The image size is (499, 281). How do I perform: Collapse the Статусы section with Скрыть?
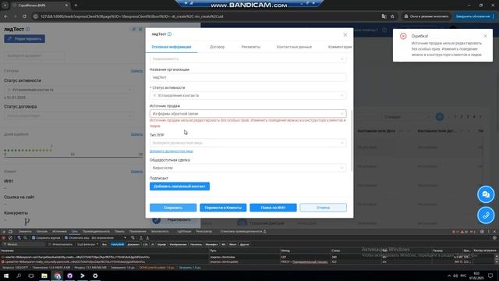point(136,71)
